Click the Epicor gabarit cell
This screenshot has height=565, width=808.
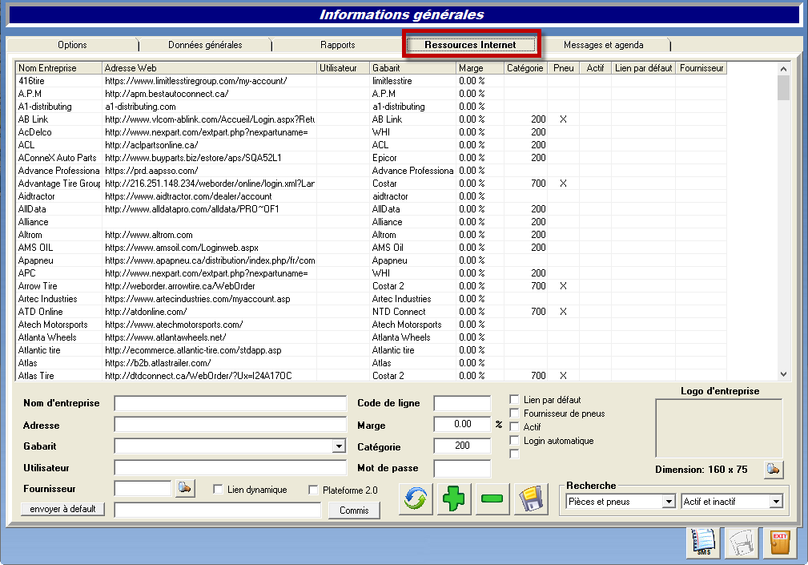pos(412,158)
